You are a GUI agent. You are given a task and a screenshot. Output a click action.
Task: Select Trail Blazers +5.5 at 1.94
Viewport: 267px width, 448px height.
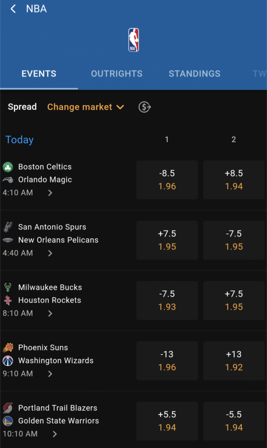[167, 421]
